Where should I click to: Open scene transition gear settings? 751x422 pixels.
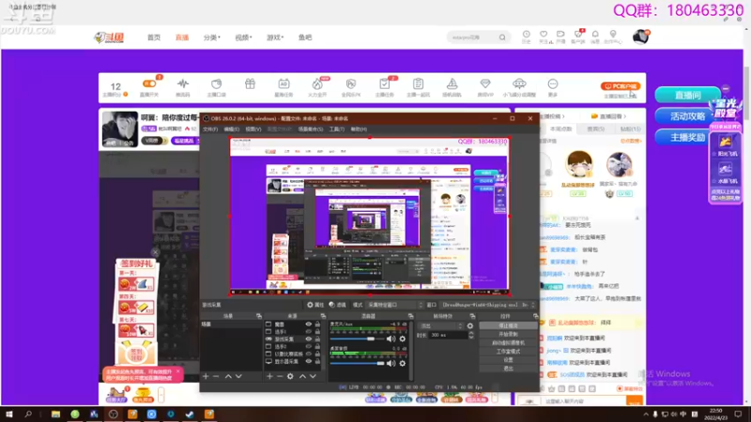pyautogui.click(x=470, y=325)
